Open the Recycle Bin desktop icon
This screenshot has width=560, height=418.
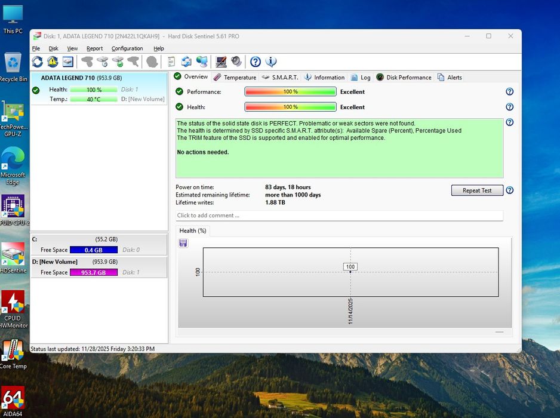[x=13, y=67]
